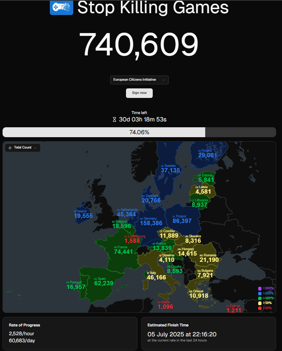Click Cyprus's 1,211 count on map
The width and height of the screenshot is (282, 351).
pos(234,310)
